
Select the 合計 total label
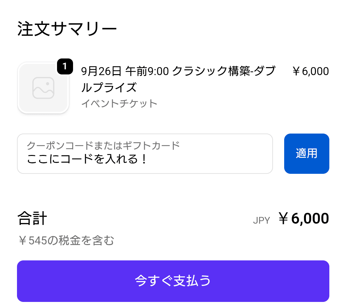[x=32, y=218]
